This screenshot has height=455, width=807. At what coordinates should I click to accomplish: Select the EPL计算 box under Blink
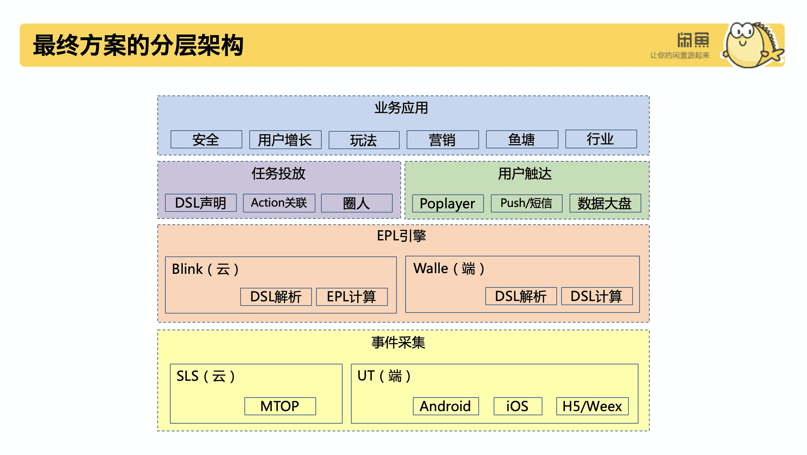[x=352, y=297]
